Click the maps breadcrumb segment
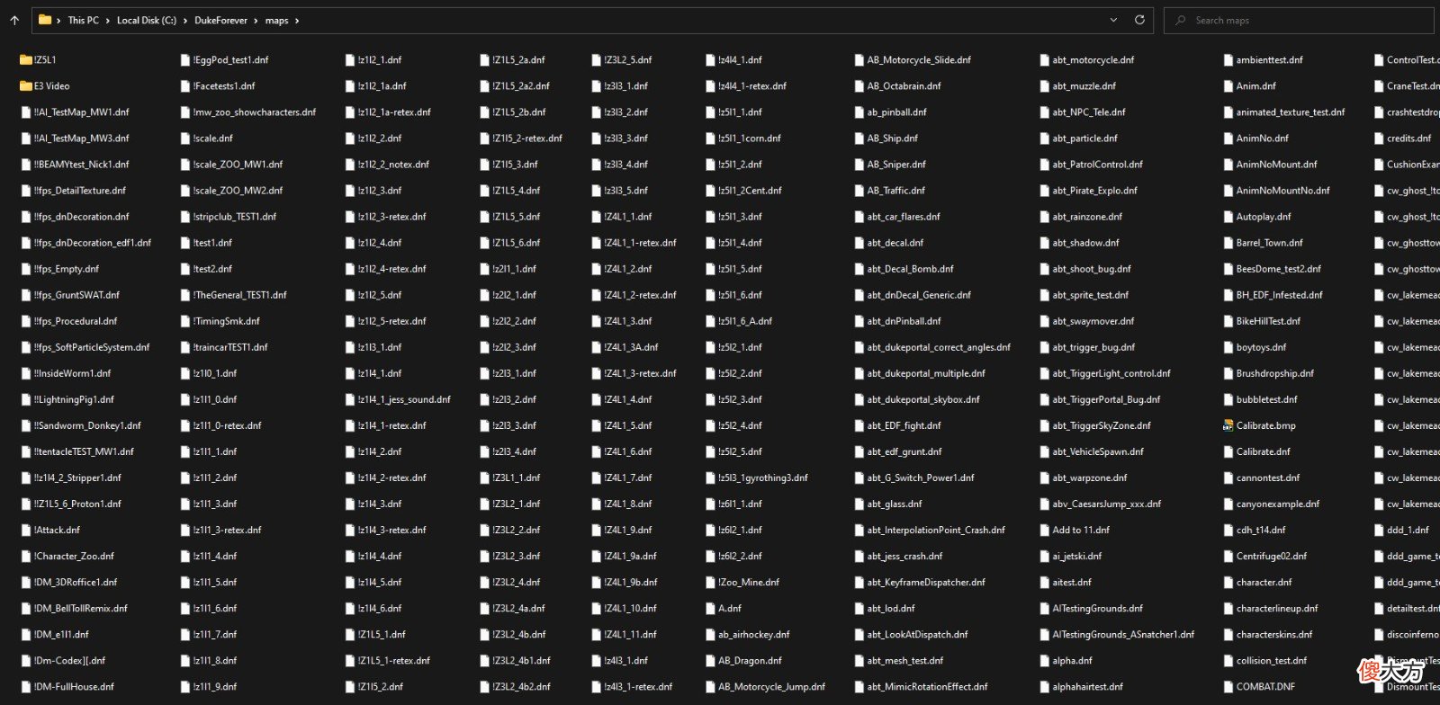The height and width of the screenshot is (705, 1440). coord(277,21)
